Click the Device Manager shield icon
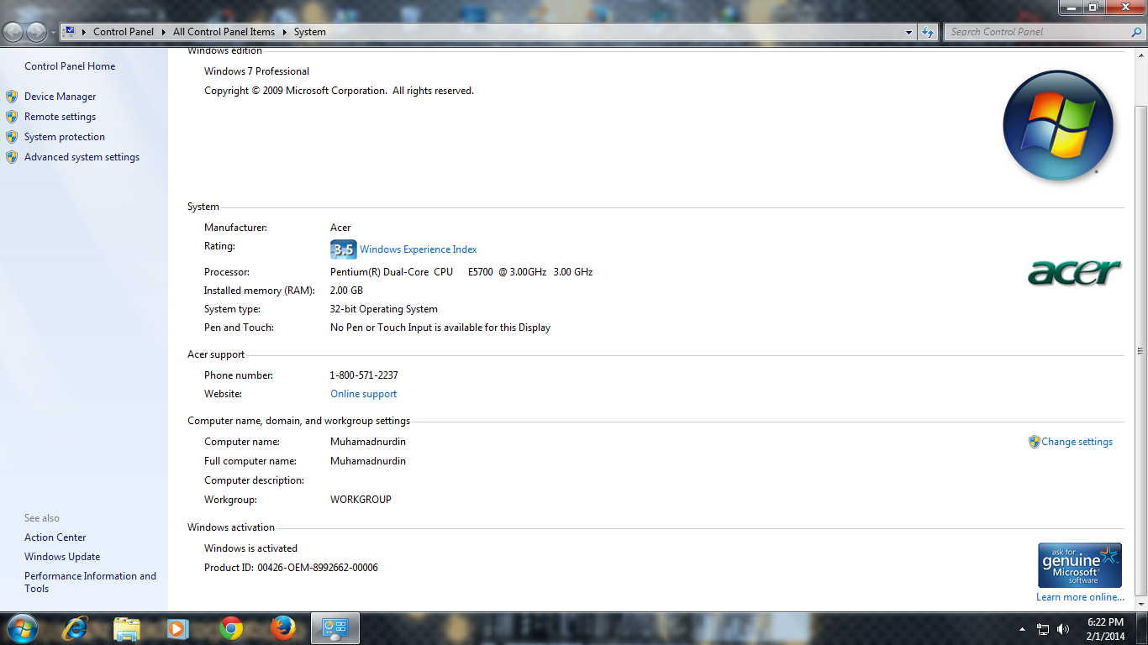 (x=12, y=97)
